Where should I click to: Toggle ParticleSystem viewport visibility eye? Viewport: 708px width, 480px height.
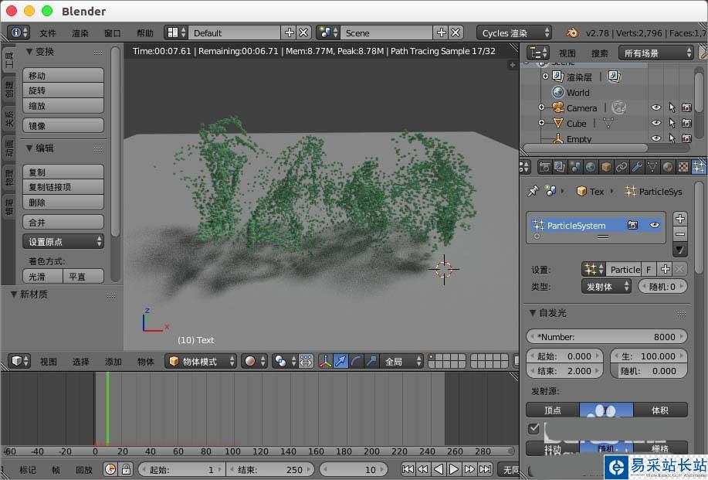[x=654, y=225]
